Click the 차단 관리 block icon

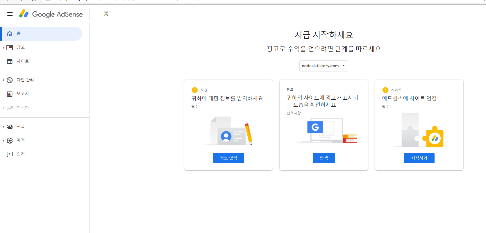(10, 80)
